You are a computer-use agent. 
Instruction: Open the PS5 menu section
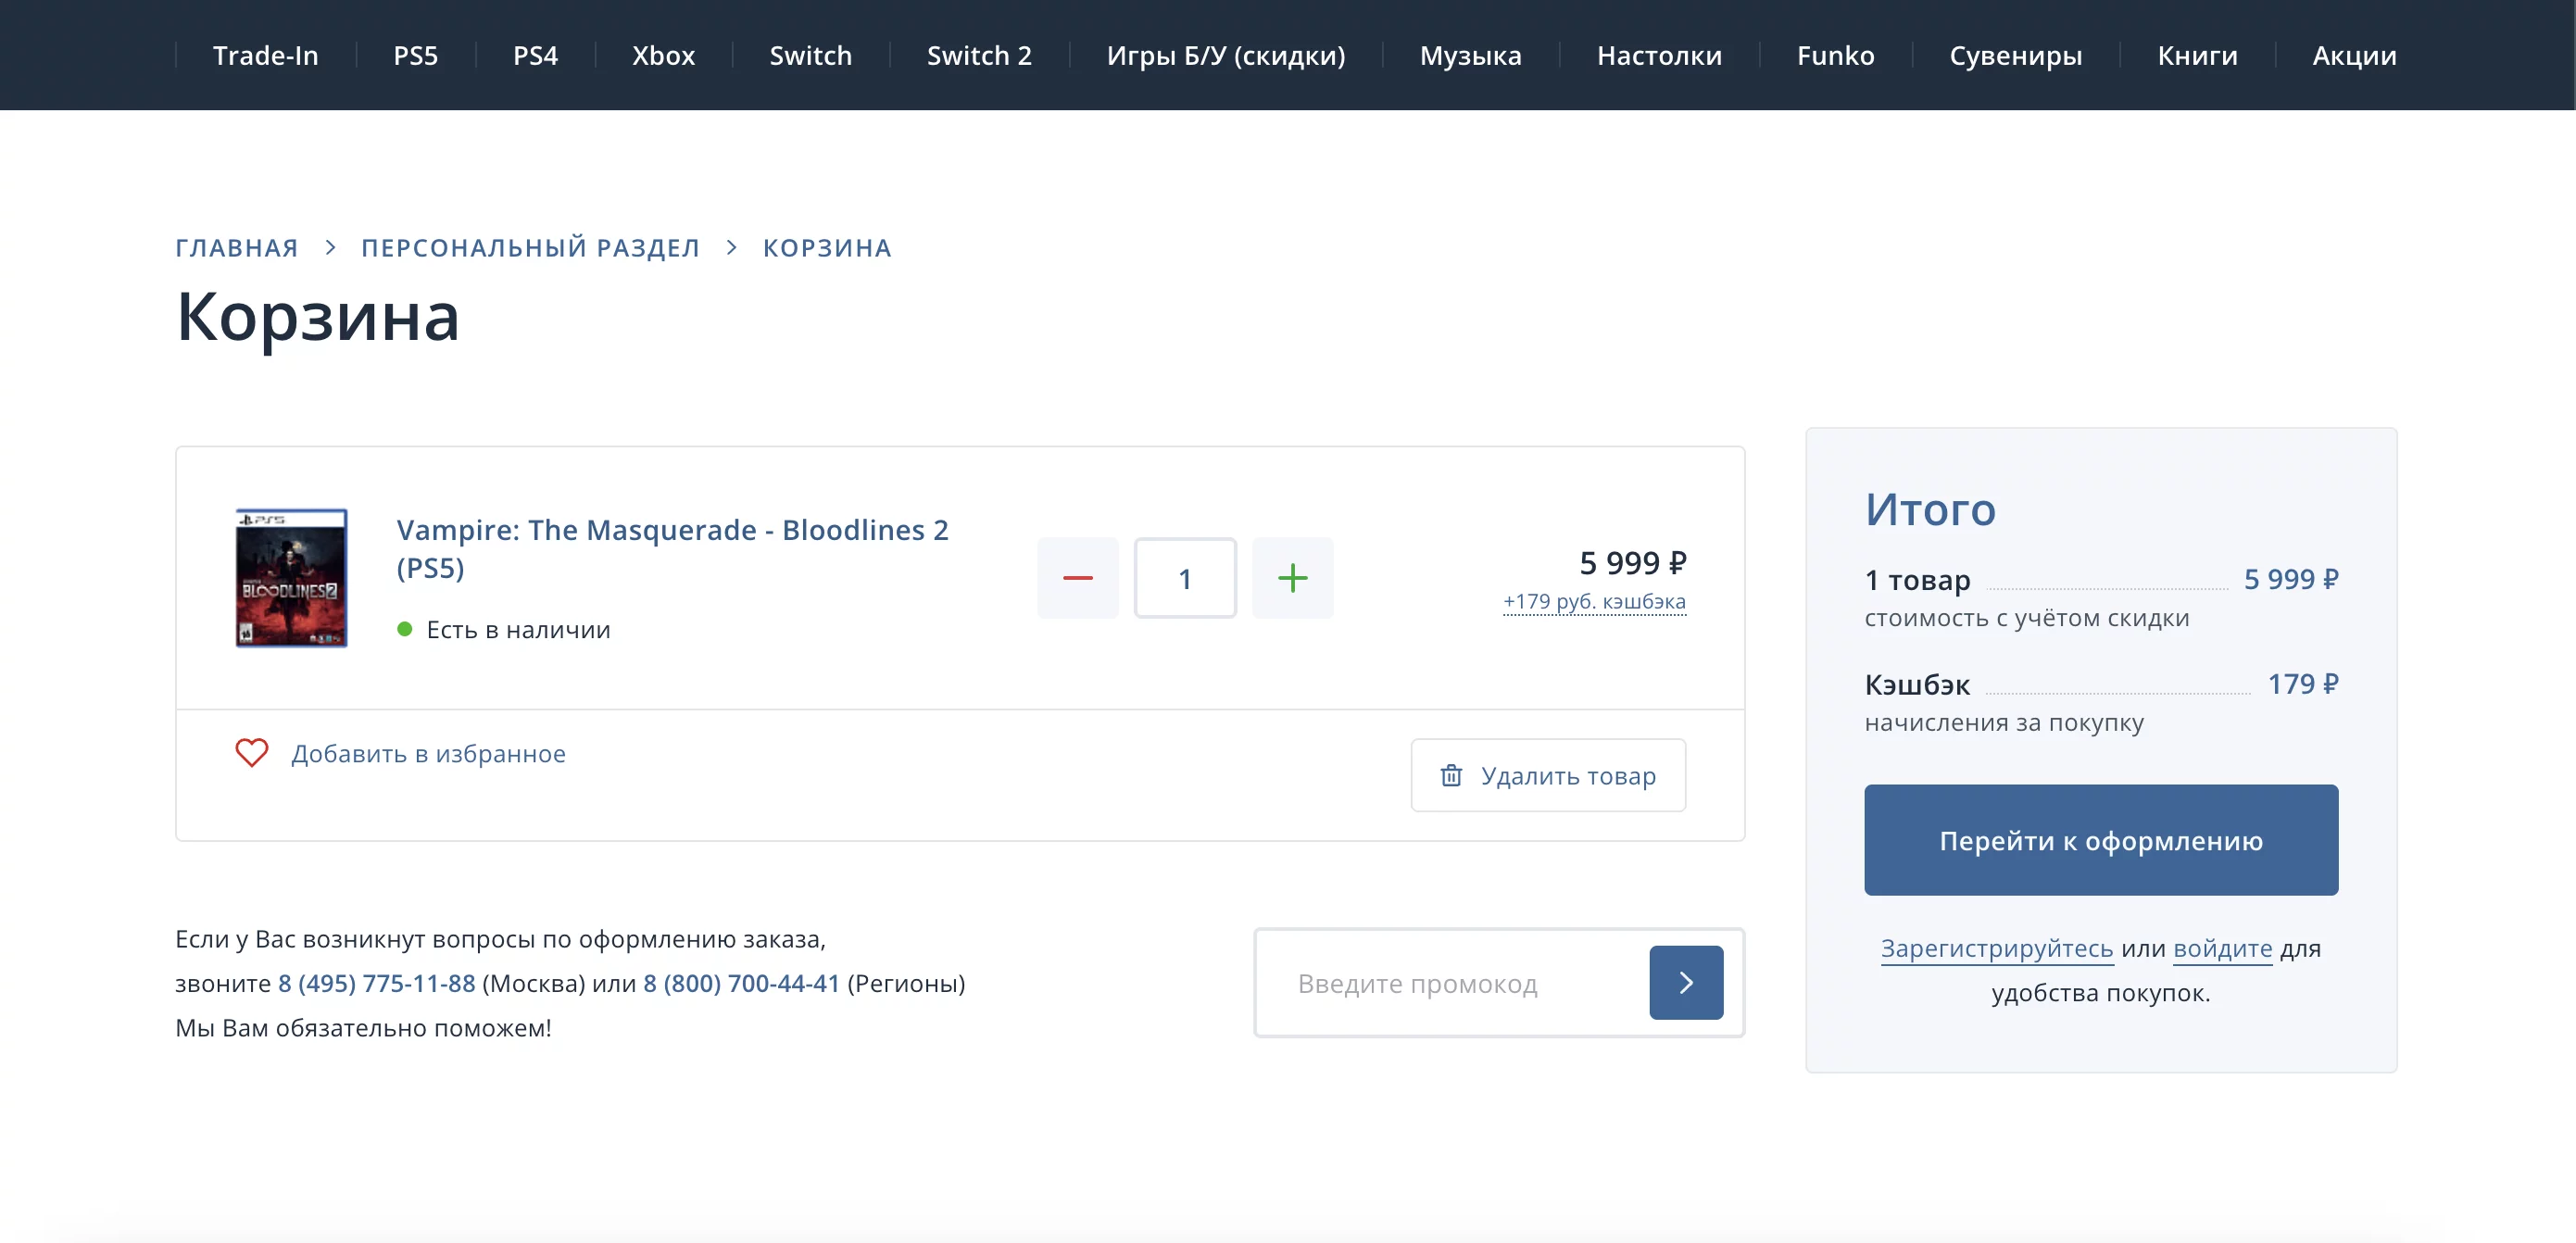click(x=415, y=55)
